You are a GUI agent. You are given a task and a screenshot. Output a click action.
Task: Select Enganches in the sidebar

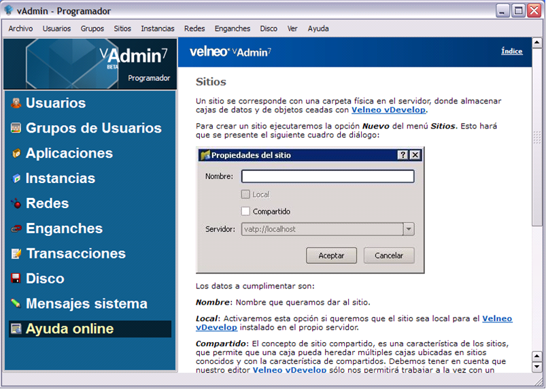pos(90,229)
